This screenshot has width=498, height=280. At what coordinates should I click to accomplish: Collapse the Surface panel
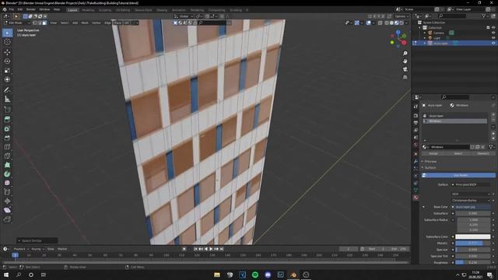(430, 168)
